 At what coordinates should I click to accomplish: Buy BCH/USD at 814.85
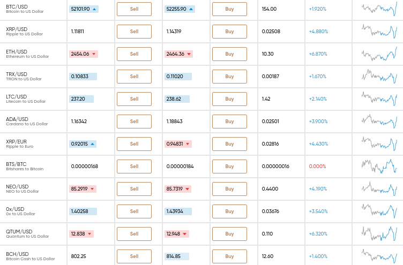[229, 256]
